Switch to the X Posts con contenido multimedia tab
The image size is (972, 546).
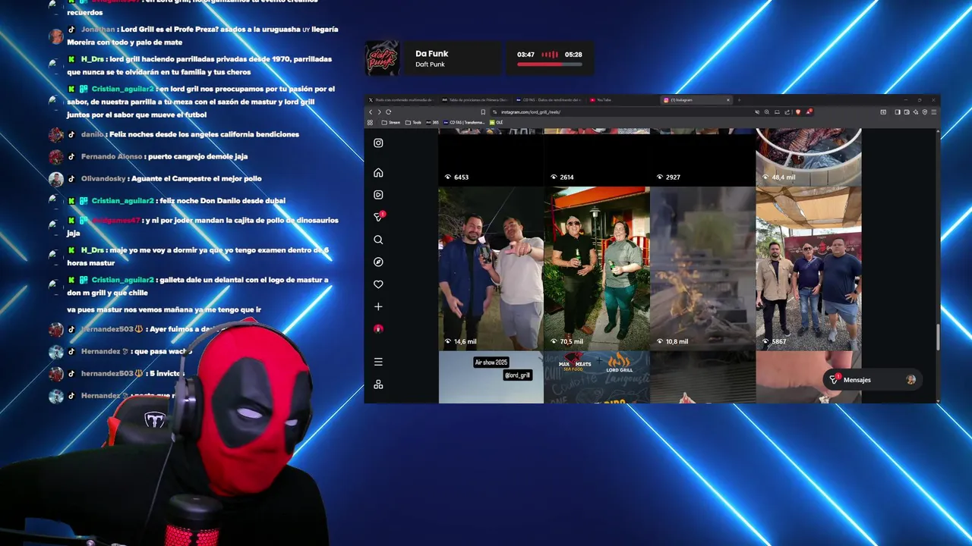401,100
